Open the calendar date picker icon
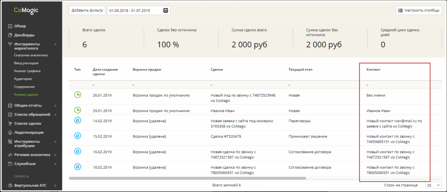The height and width of the screenshot is (192, 447). point(165,10)
